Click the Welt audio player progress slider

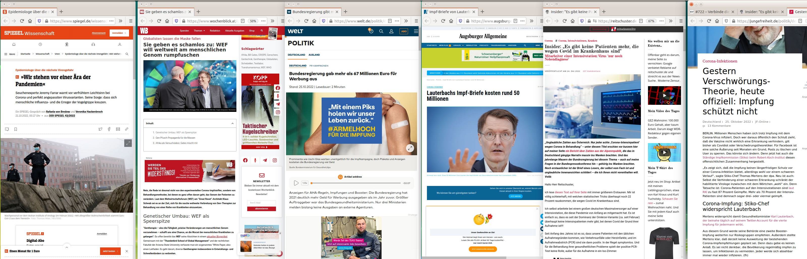(356, 183)
